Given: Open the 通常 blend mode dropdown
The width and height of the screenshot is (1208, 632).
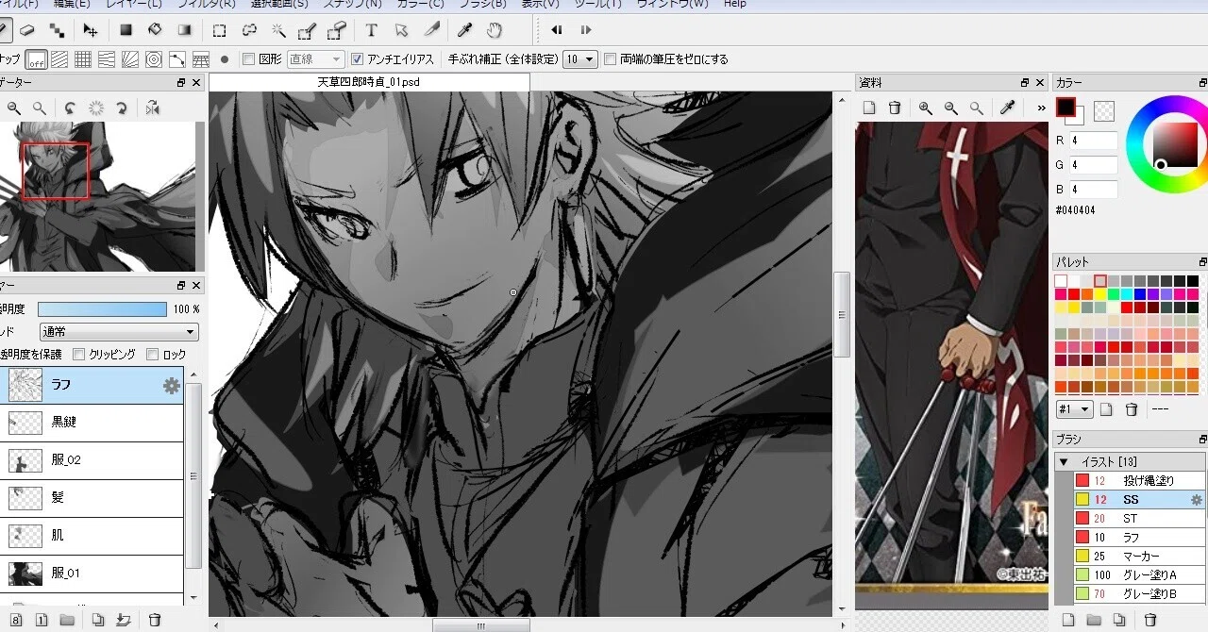Looking at the screenshot, I should pos(119,332).
